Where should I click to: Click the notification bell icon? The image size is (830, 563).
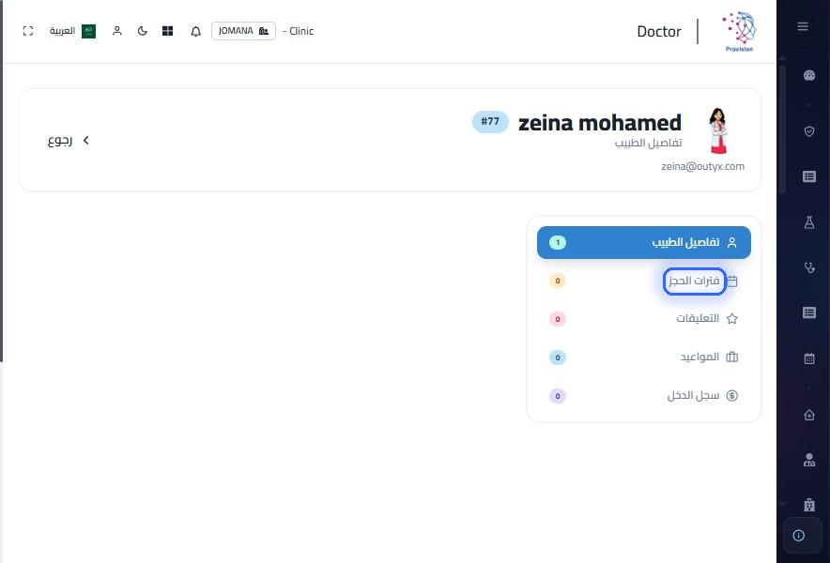(195, 31)
